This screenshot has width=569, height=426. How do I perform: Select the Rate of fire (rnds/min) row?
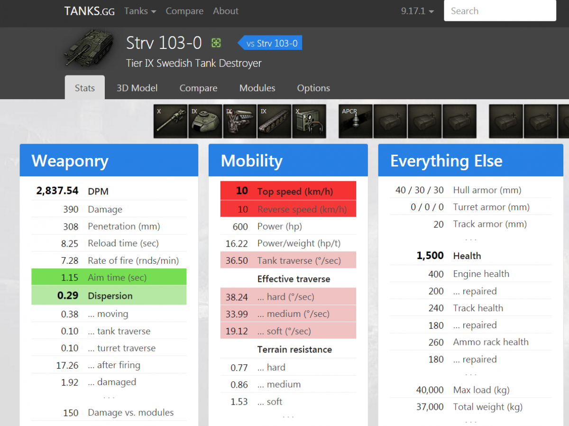click(109, 260)
